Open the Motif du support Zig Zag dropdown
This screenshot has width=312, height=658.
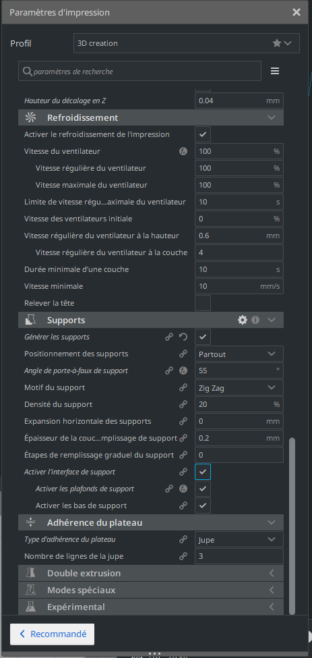click(x=239, y=388)
